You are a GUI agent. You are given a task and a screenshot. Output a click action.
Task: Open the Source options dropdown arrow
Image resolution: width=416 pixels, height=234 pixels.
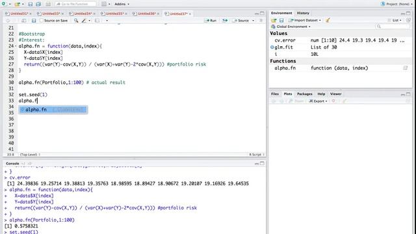[x=253, y=21]
